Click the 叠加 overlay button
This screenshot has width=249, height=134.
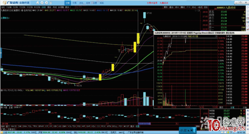tap(171, 7)
